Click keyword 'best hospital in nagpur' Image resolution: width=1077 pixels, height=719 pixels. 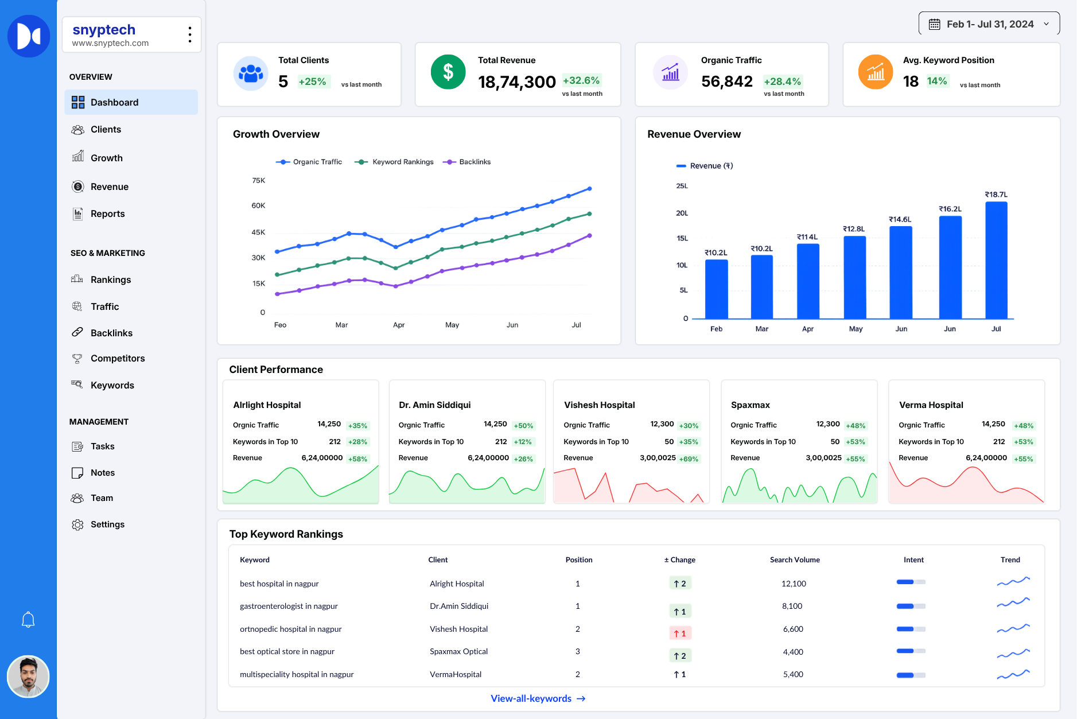279,584
